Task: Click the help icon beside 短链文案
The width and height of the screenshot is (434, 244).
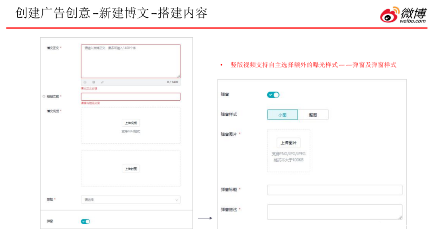Action: coord(44,97)
